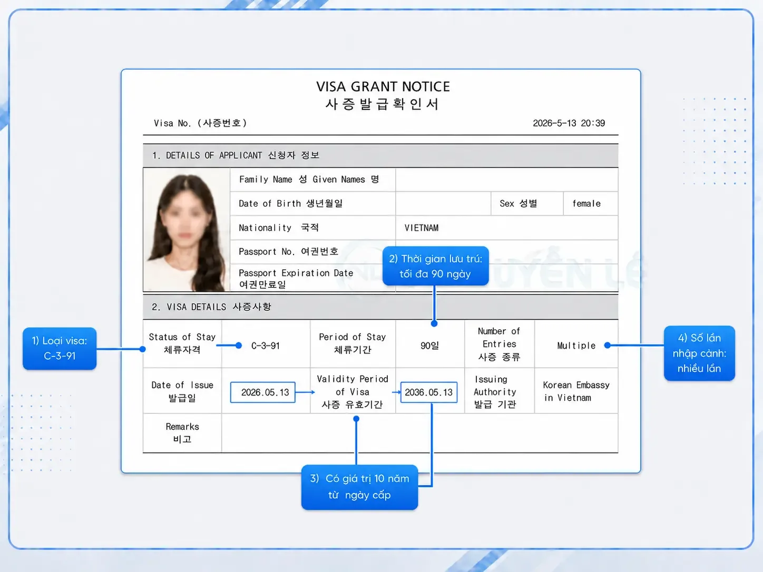Click the 'Status of Stay 체류자격' label
Viewport: 763px width, 572px height.
tap(182, 343)
